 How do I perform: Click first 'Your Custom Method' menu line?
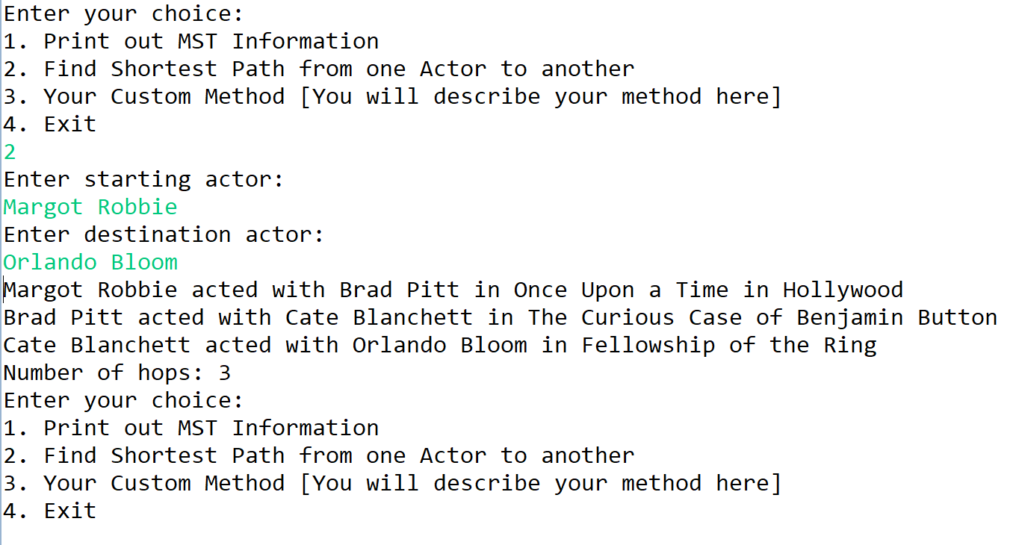coord(392,96)
